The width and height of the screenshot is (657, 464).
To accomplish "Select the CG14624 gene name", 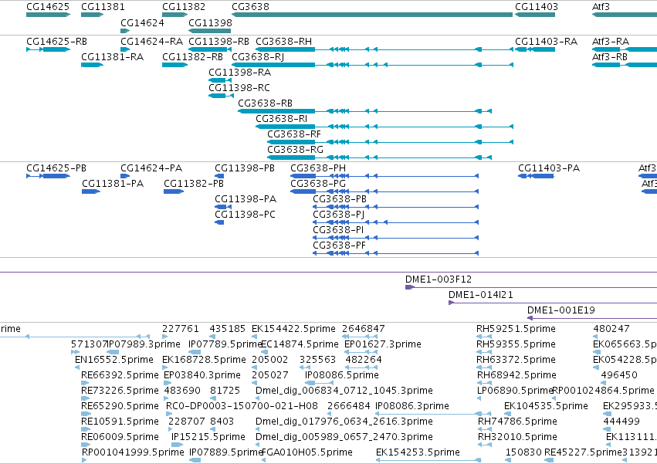I will tap(142, 22).
